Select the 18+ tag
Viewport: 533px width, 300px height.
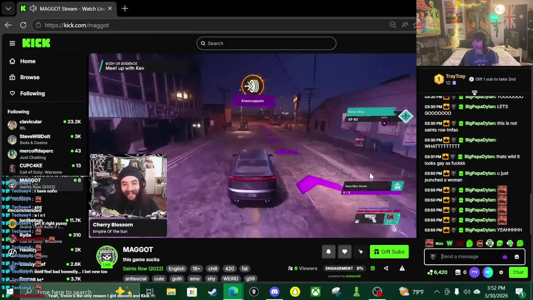click(x=196, y=269)
